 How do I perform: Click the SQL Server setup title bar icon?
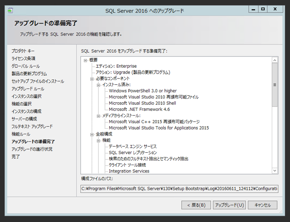coord(10,11)
